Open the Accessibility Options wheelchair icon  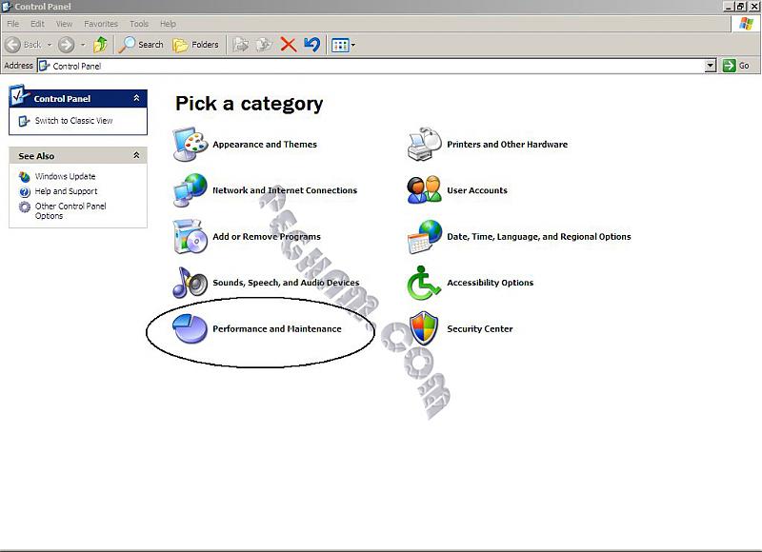point(424,283)
